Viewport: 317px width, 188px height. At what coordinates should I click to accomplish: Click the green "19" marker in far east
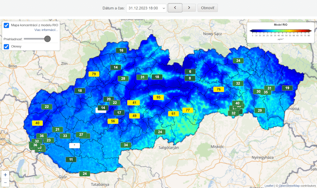click(x=287, y=88)
